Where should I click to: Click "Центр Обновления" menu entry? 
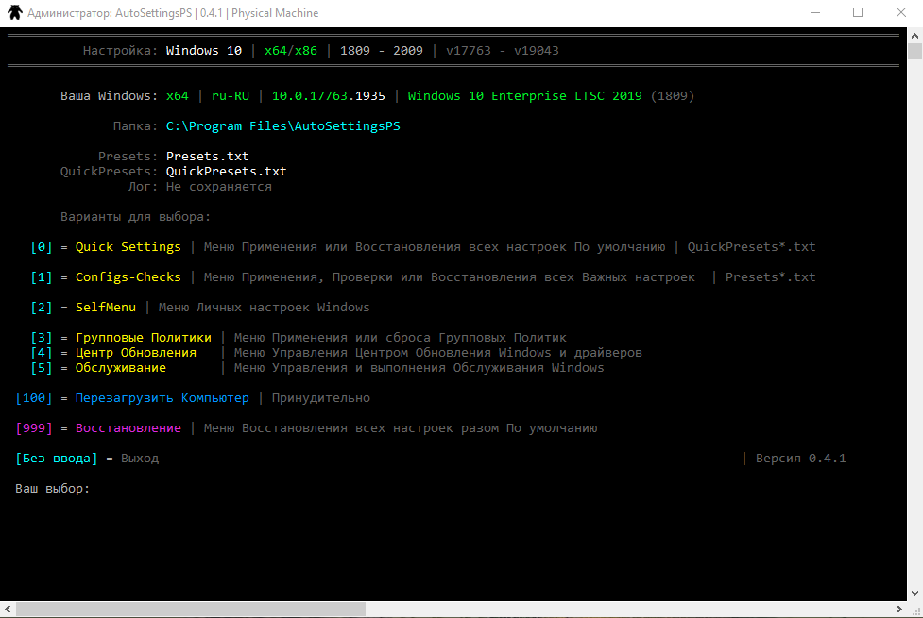click(x=135, y=353)
